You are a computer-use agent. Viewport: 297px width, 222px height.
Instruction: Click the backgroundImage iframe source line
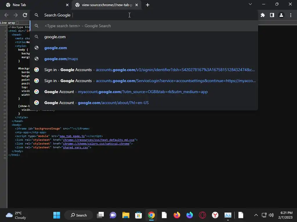coord(52,129)
